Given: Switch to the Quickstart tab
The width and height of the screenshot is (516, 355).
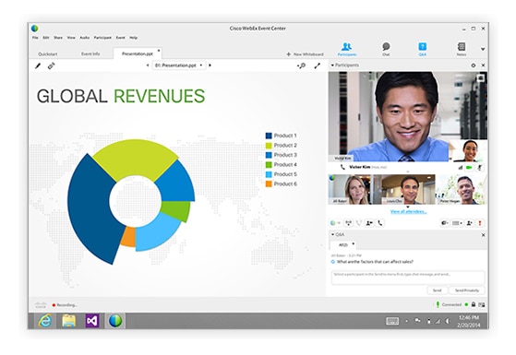Looking at the screenshot, I should (x=48, y=53).
